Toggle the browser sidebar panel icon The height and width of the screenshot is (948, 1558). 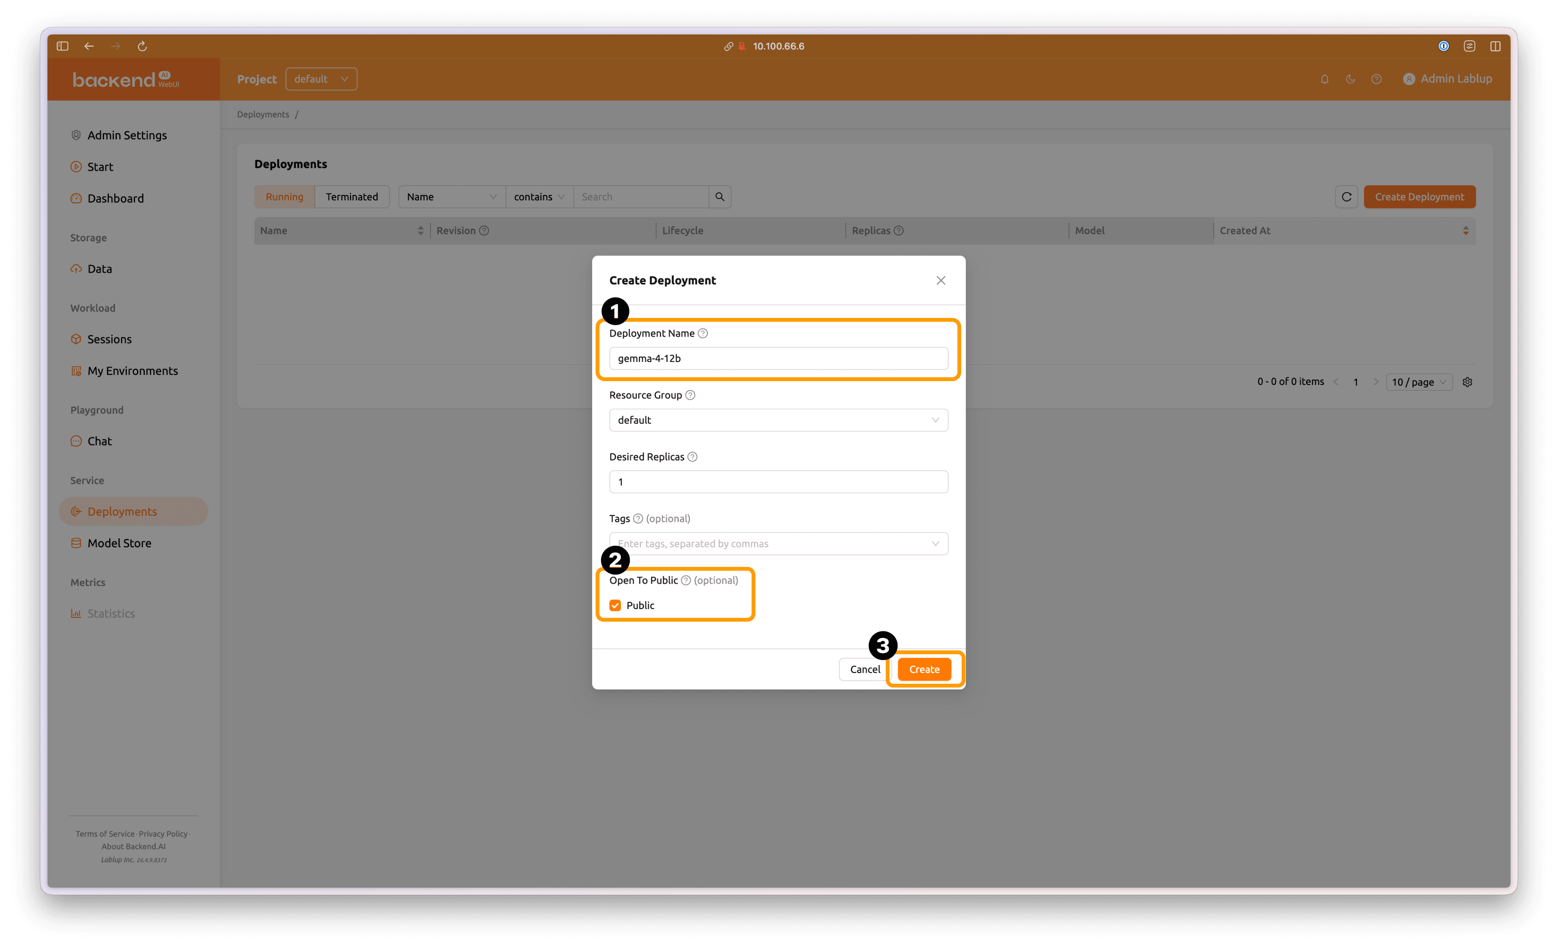tap(62, 46)
